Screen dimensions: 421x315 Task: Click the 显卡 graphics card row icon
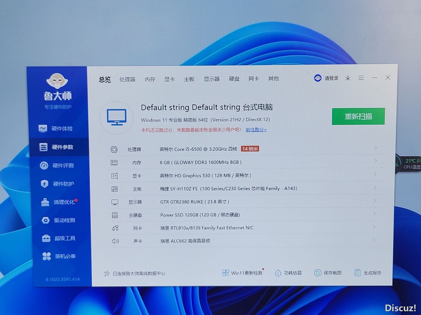coord(114,176)
